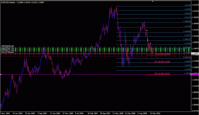199x115 pixels.
Task: Click the 25 Jan 2004 date label
Action: [30, 113]
